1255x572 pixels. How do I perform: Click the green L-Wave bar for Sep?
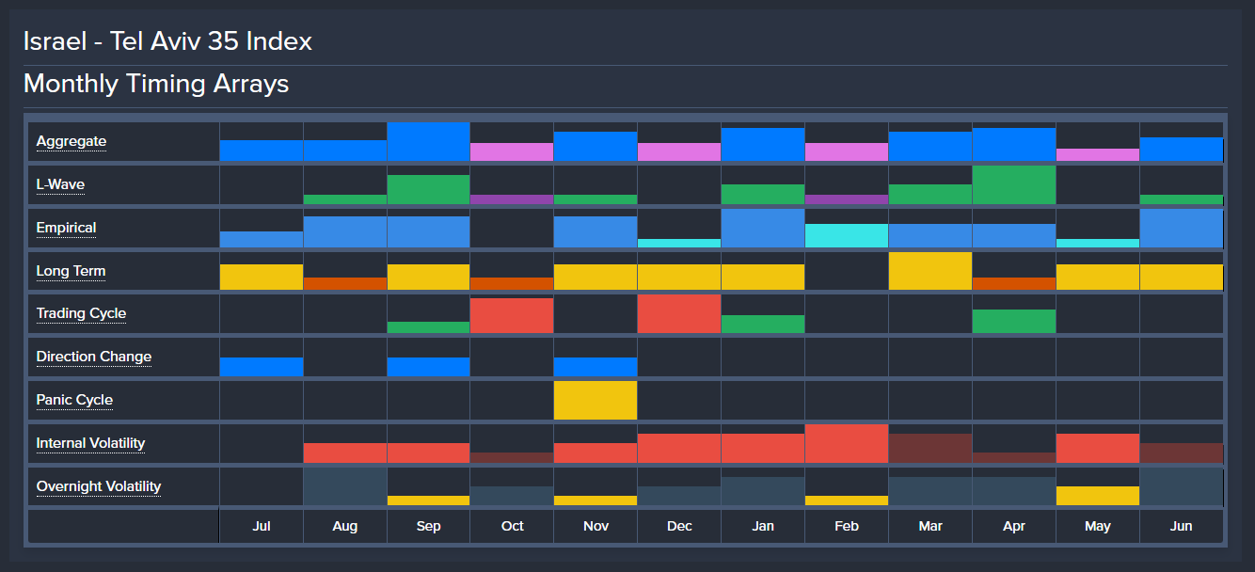[429, 190]
